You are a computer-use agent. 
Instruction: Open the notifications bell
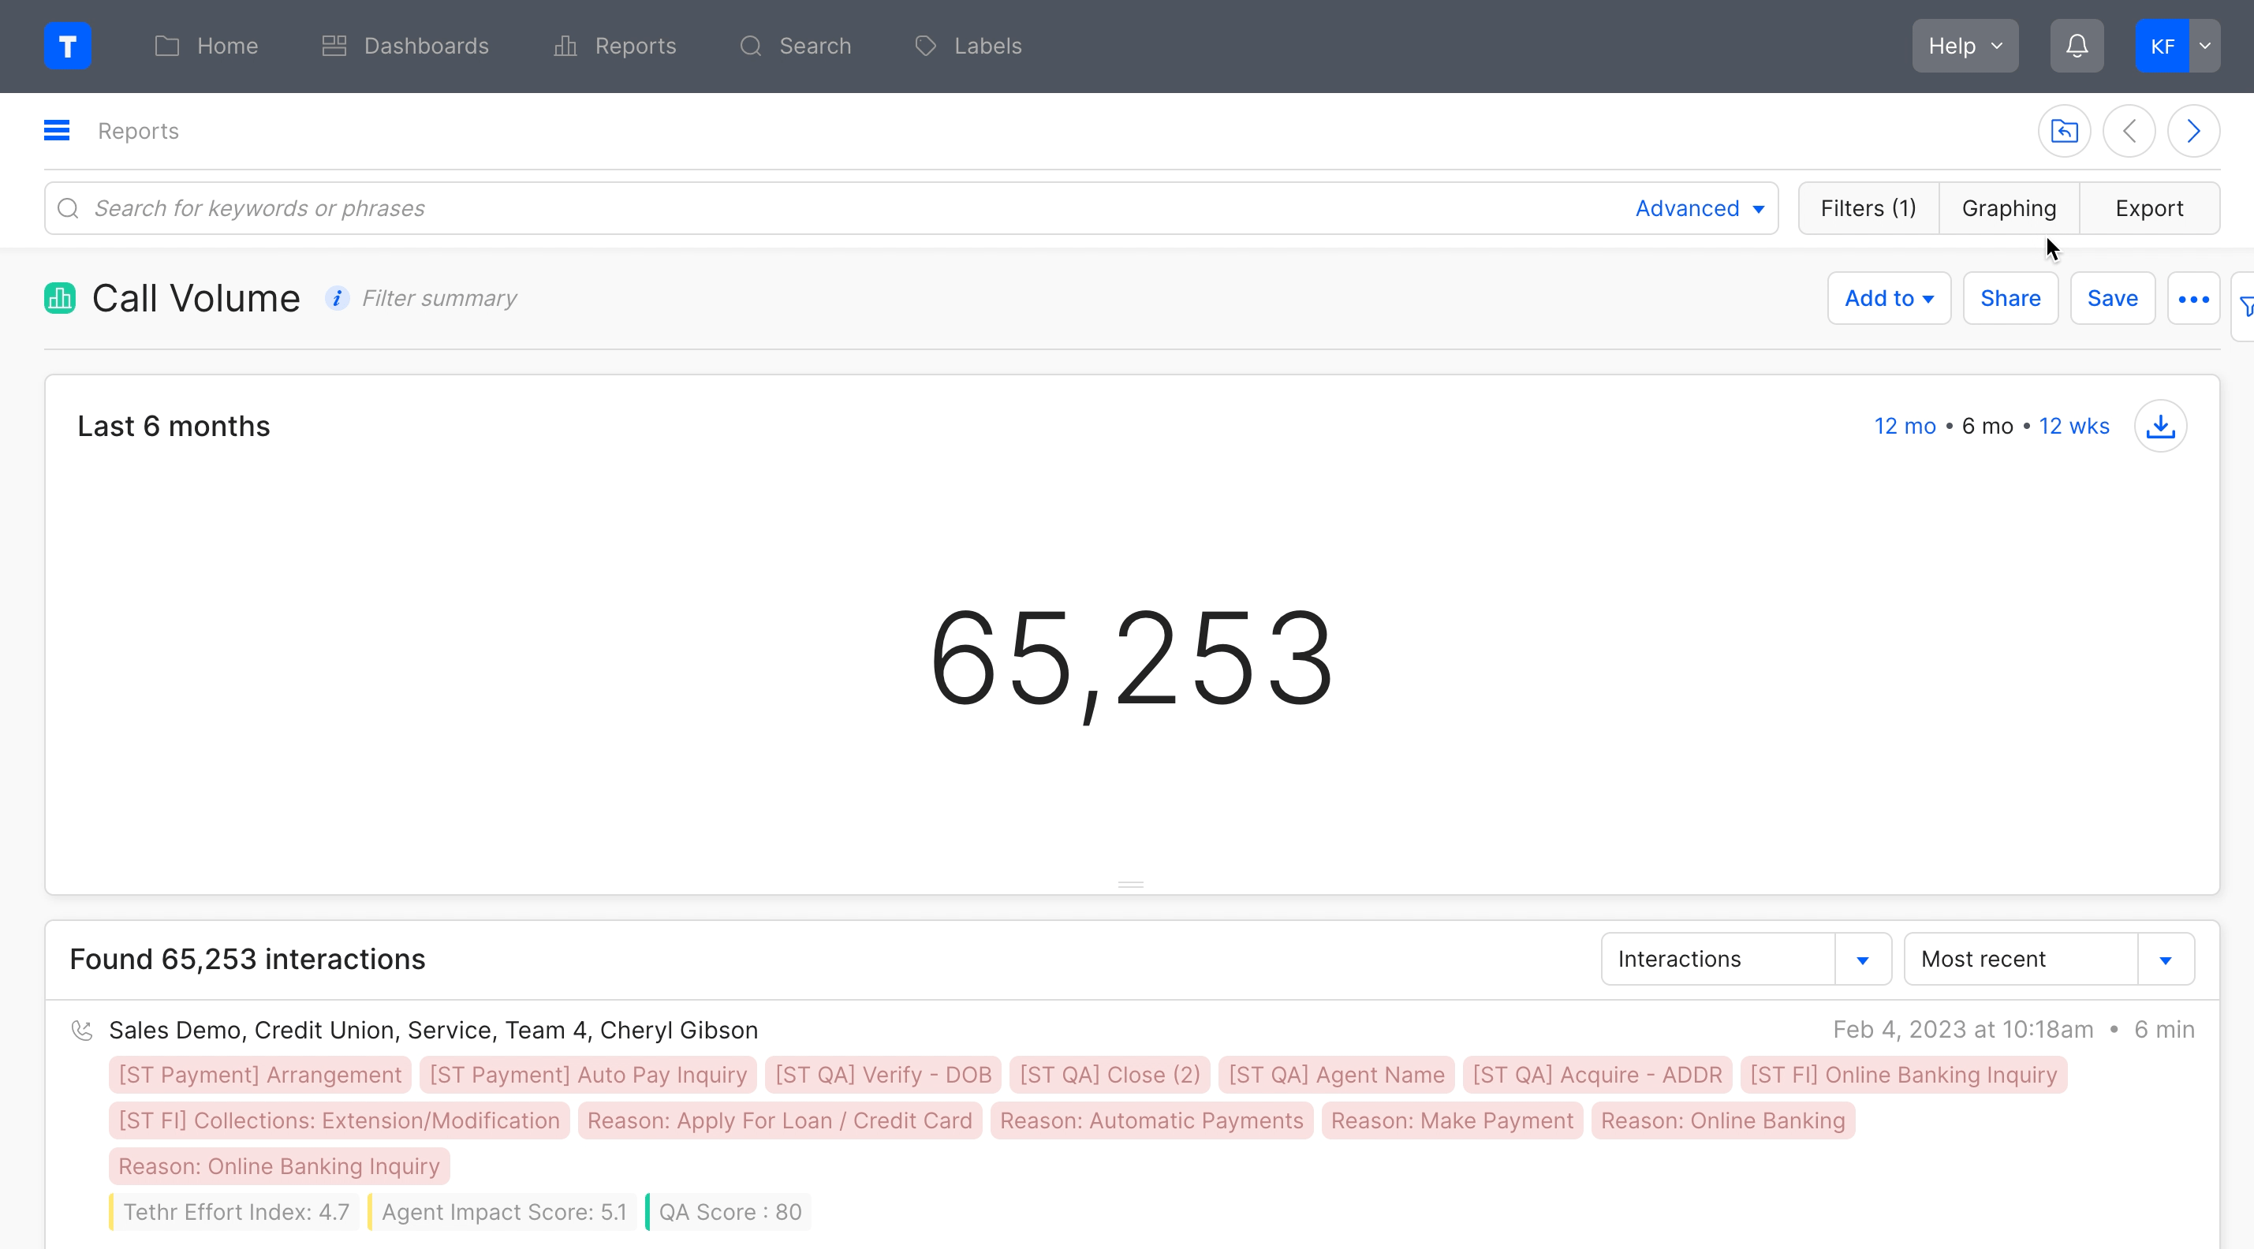[2077, 46]
